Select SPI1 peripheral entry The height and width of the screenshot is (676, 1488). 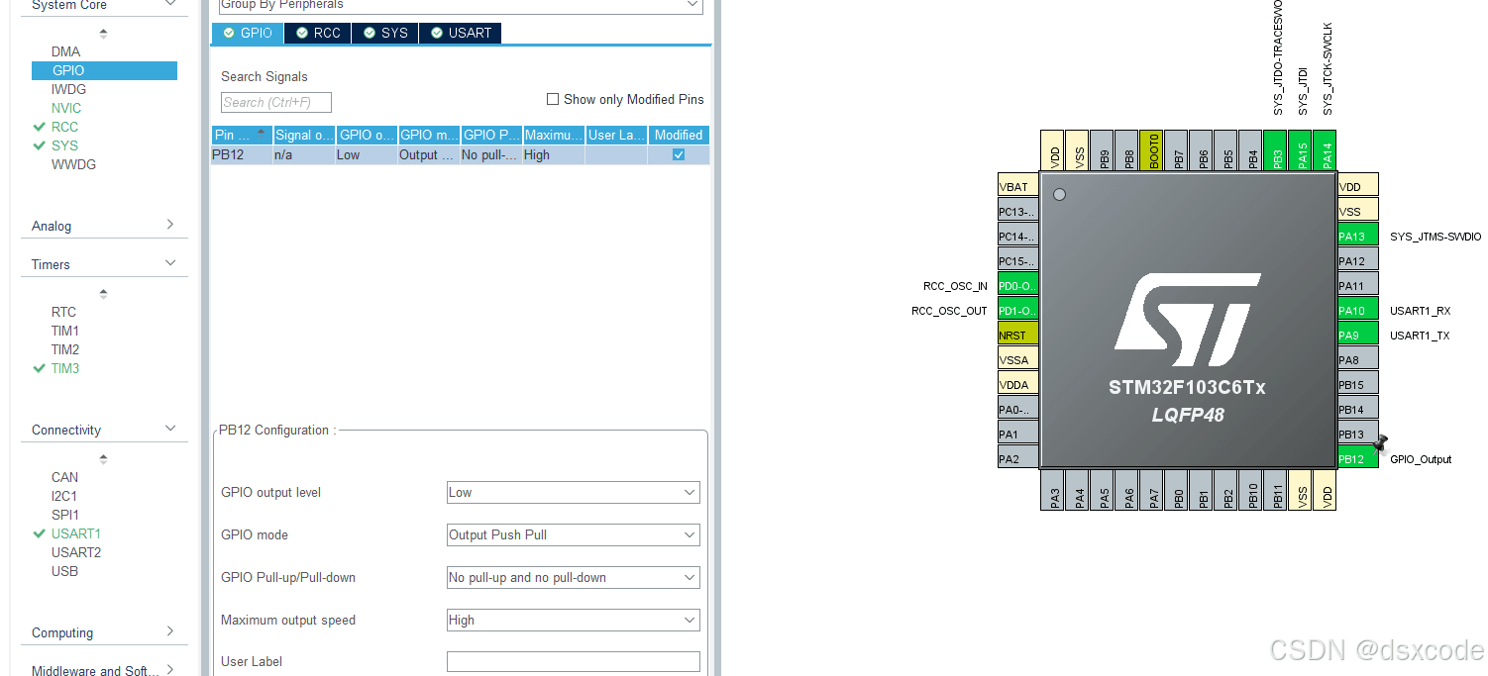point(64,515)
